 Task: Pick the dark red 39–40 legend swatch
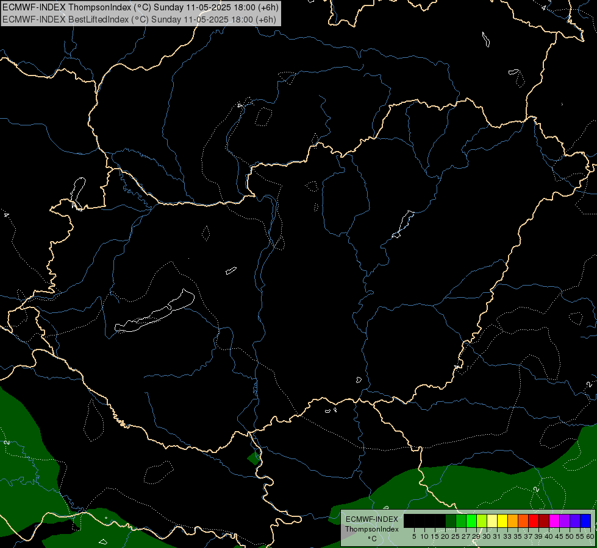[x=544, y=521]
